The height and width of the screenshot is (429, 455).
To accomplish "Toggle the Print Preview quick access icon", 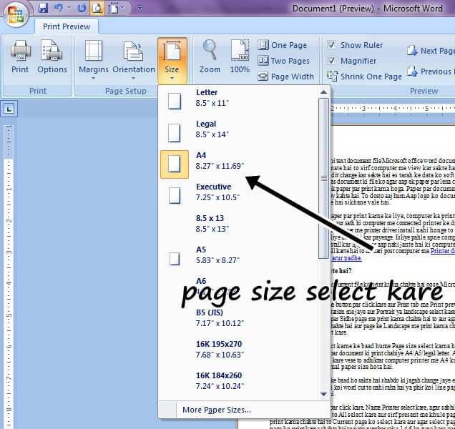I will click(97, 8).
